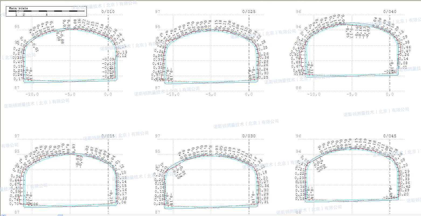The width and height of the screenshot is (421, 216).
Task: Click elevation label 96 in section 0/045
Action: [x=298, y=136]
